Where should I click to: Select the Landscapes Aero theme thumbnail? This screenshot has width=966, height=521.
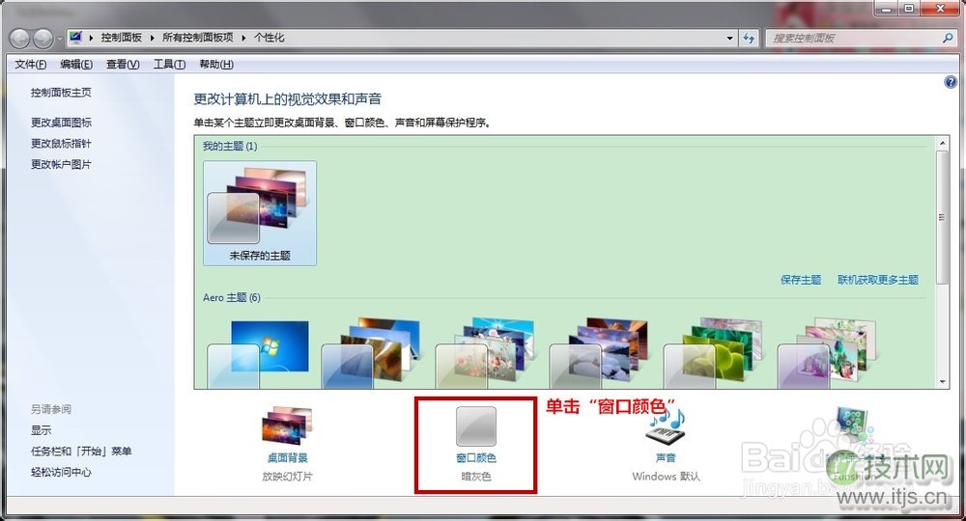click(600, 354)
